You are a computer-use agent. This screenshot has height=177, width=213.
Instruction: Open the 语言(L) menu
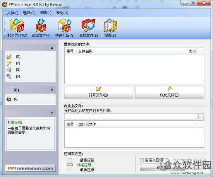[46, 13]
